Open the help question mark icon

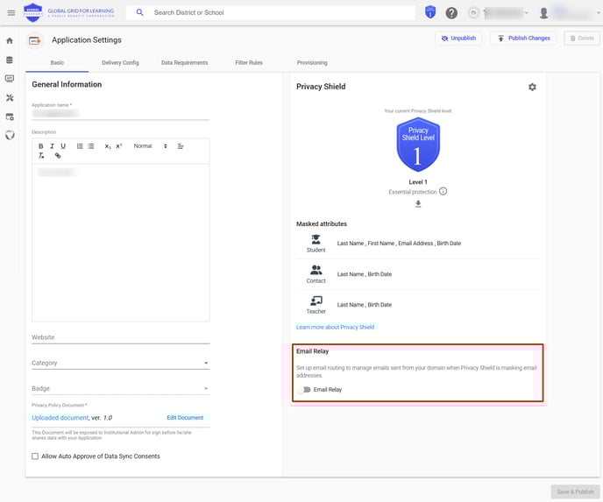point(451,13)
